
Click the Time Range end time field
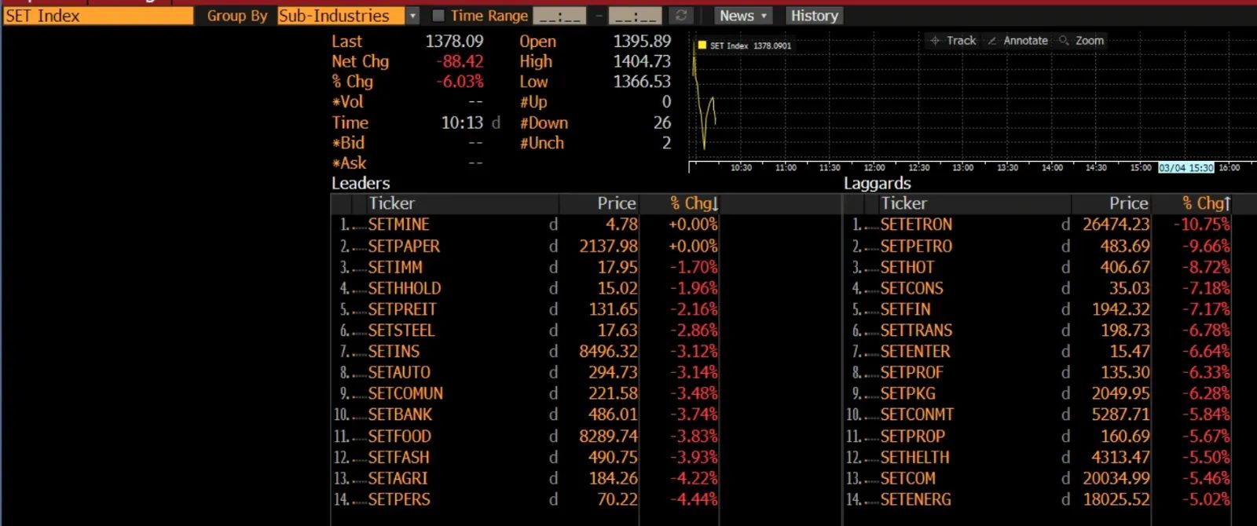coord(635,16)
